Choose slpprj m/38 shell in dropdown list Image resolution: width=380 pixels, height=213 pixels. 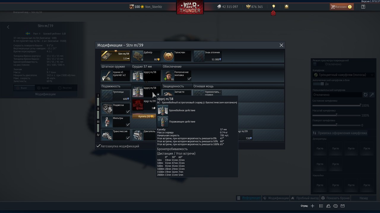point(146,92)
